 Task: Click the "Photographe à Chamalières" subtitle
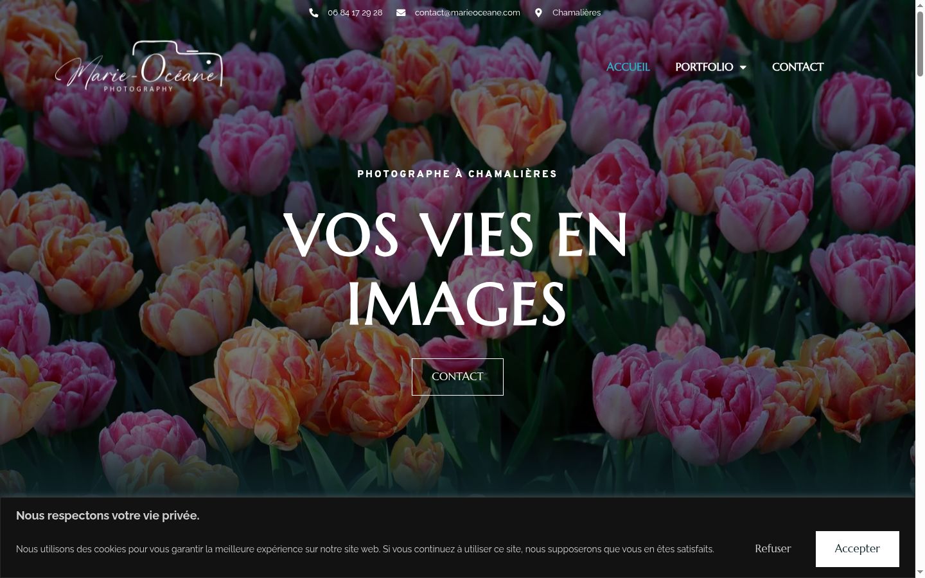[x=457, y=174]
